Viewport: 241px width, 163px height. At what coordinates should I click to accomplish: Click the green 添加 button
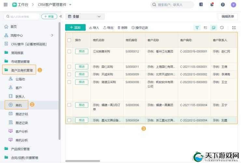coord(75,27)
